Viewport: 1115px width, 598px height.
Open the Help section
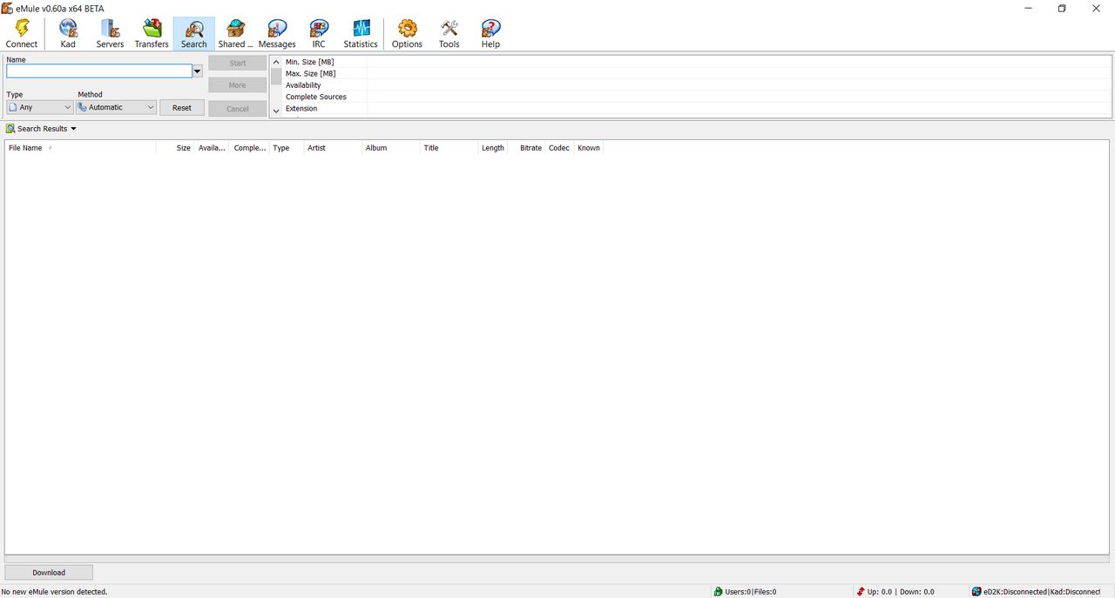tap(490, 32)
